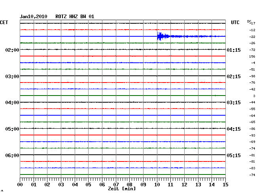Click the DC value -26
This screenshot has height=195, width=257.
pos(252,43)
